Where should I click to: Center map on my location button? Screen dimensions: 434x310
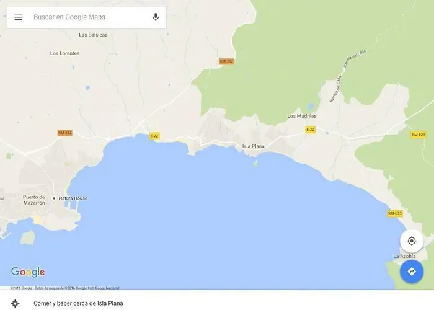[412, 241]
